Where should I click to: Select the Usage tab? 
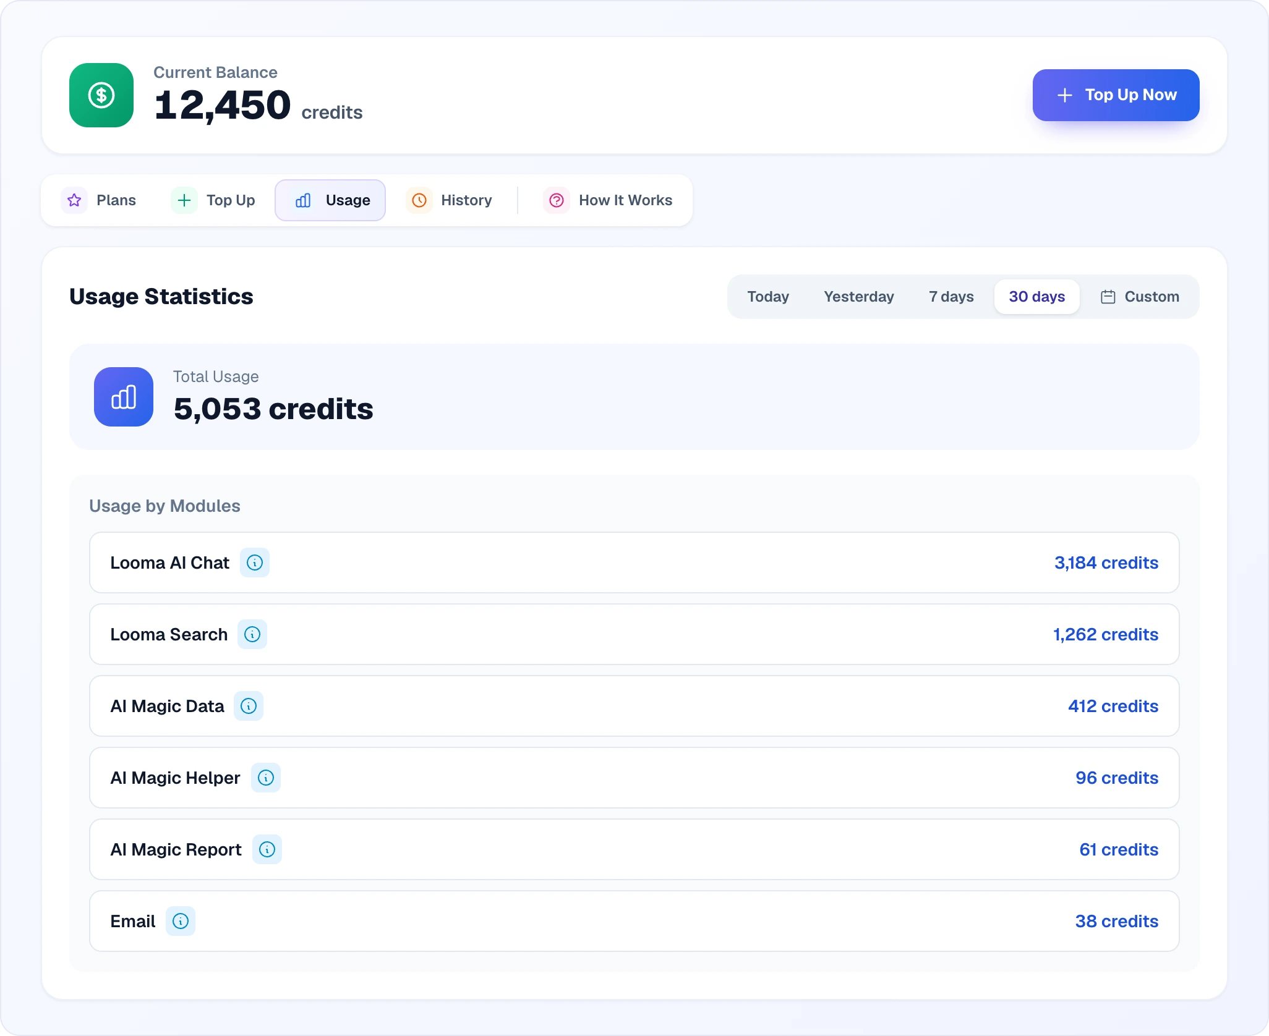point(330,200)
